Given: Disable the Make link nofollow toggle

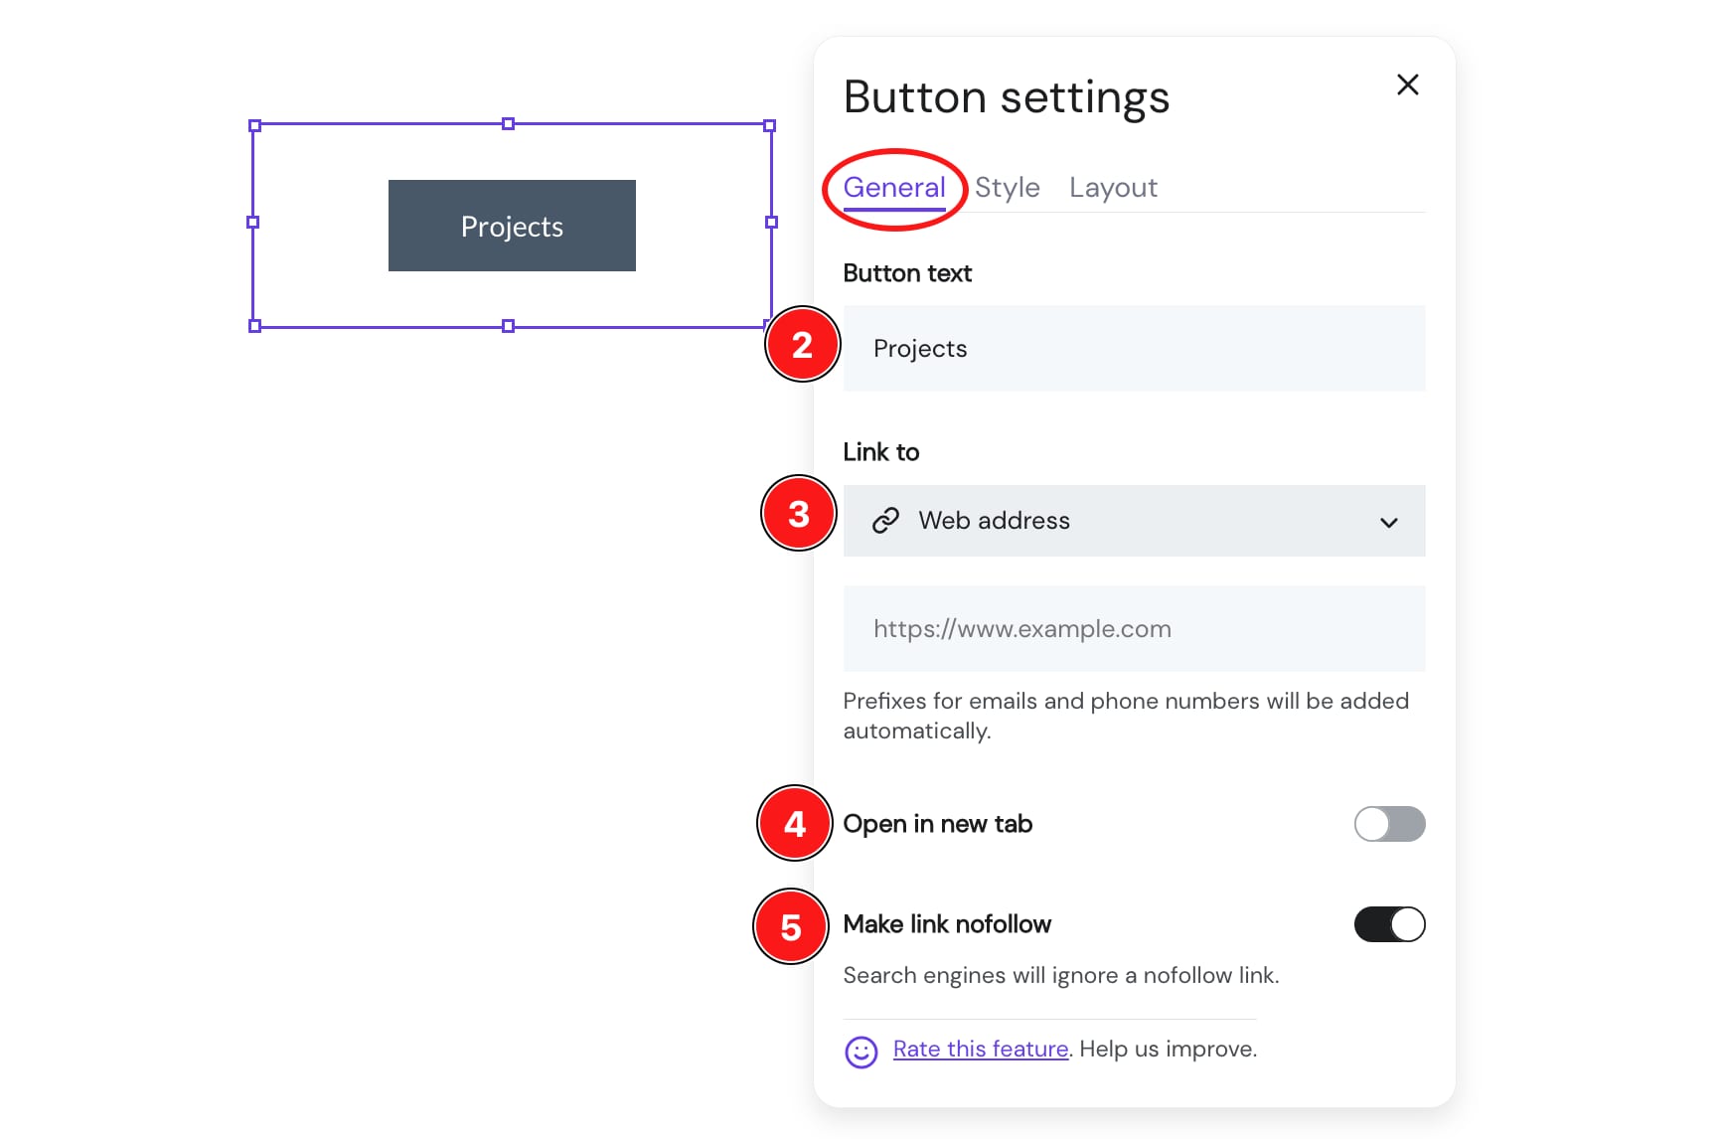Looking at the screenshot, I should tap(1389, 924).
